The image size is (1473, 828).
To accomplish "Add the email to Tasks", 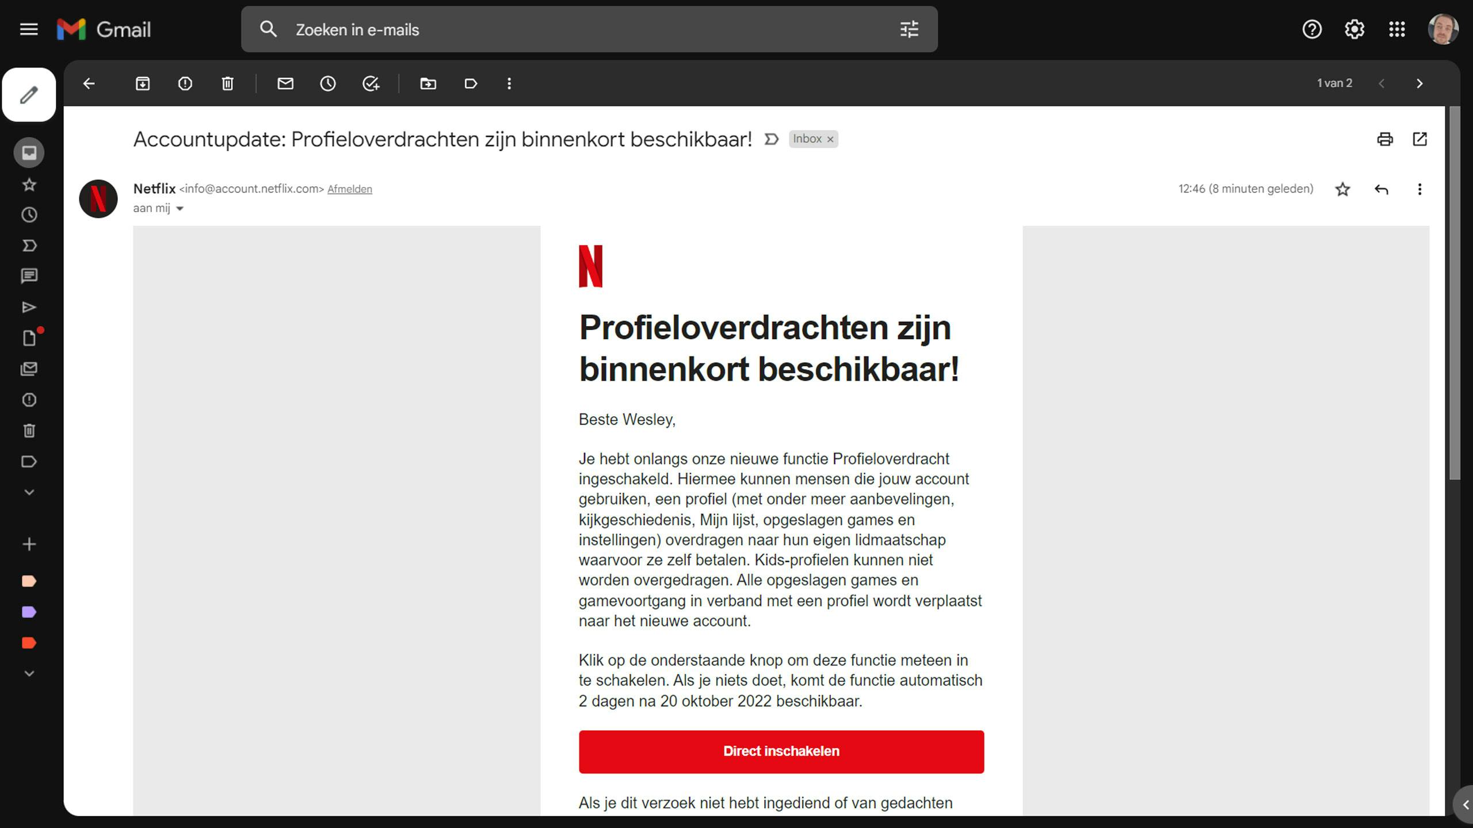I will tap(371, 84).
